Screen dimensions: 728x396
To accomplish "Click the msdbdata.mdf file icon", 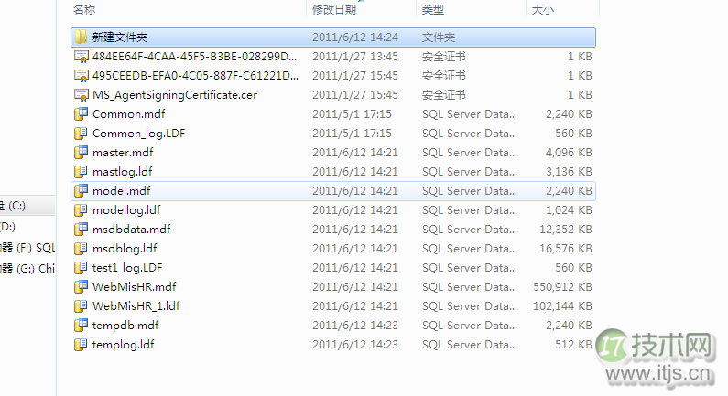I will [x=81, y=230].
